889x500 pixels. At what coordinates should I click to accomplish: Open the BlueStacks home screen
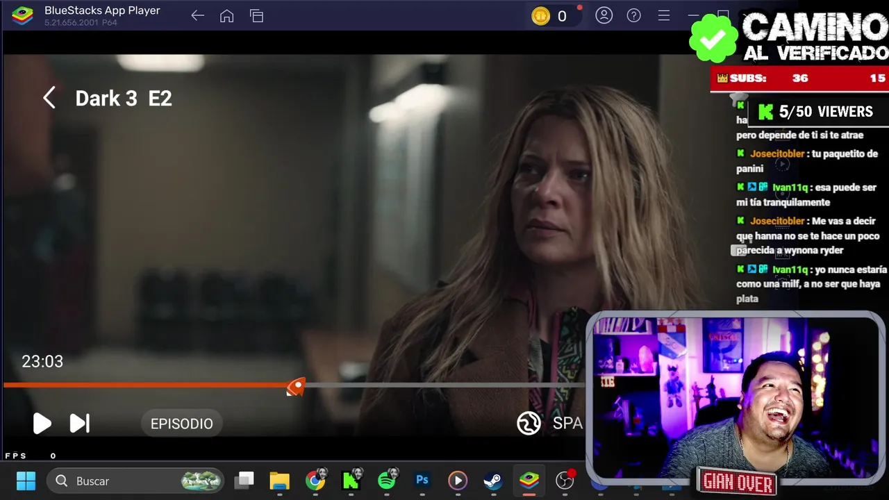click(226, 16)
